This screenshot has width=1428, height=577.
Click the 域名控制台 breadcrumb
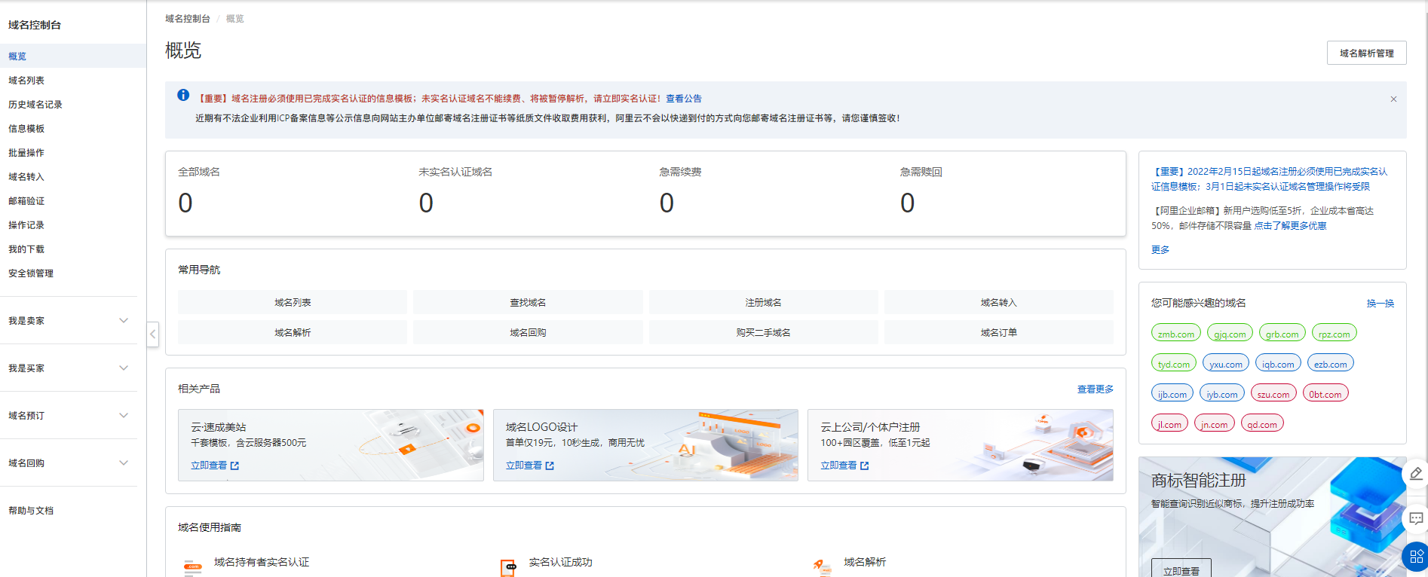click(188, 19)
